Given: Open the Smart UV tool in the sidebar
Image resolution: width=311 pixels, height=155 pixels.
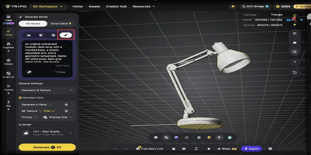Looking at the screenshot, I should point(8,75).
